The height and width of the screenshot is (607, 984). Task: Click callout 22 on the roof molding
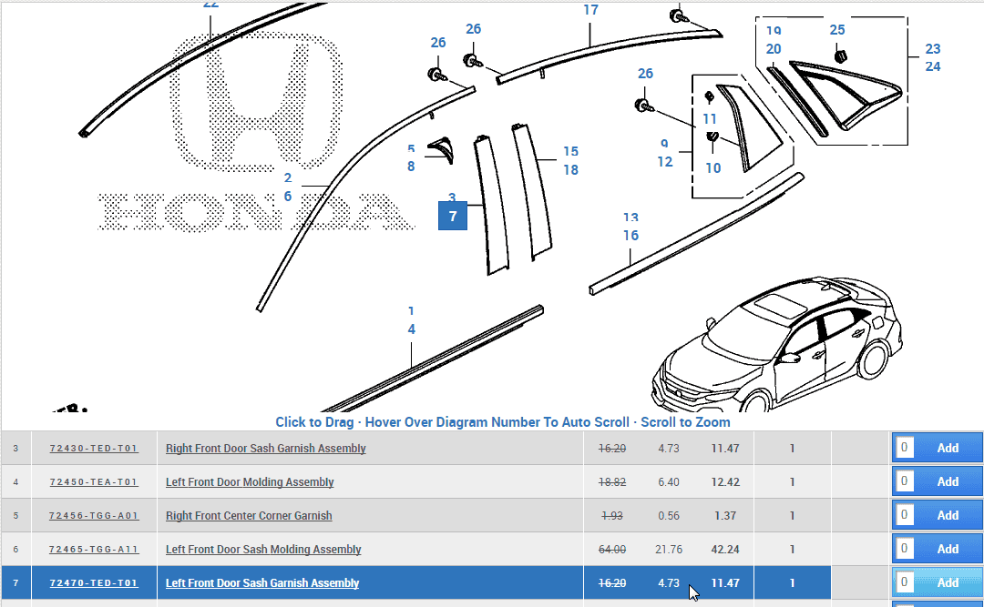tap(210, 5)
